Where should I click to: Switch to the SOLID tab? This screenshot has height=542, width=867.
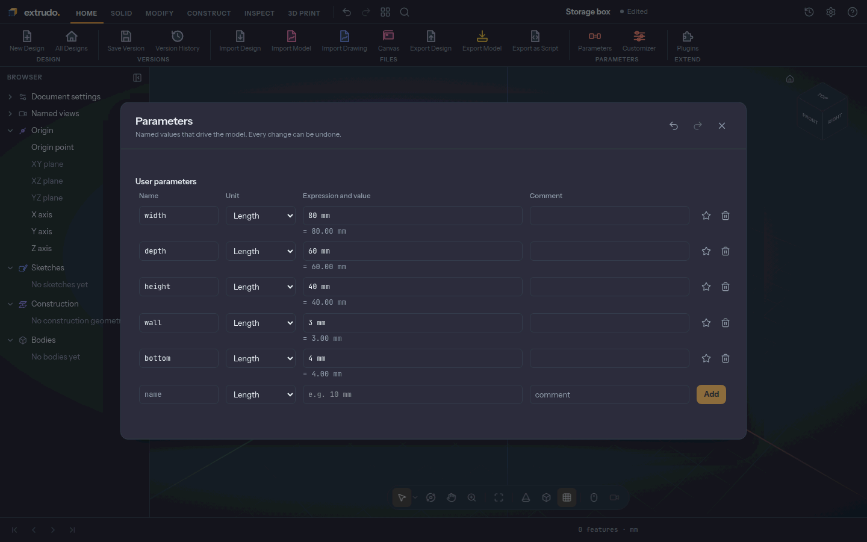[x=121, y=13]
